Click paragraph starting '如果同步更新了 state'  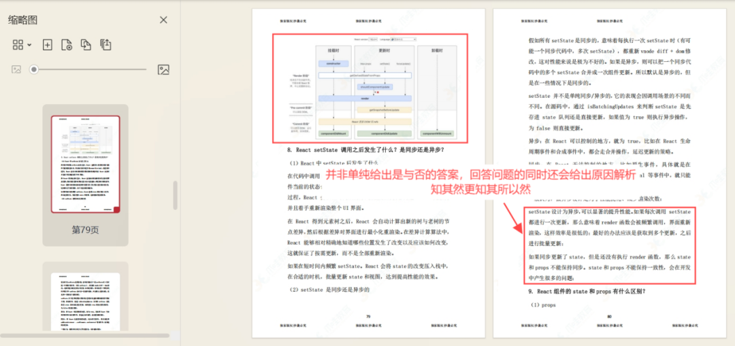point(609,268)
